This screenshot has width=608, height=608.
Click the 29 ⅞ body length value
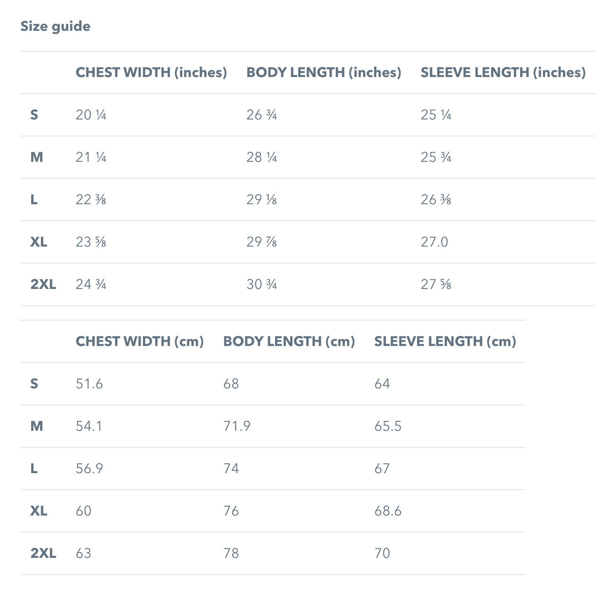tap(262, 242)
